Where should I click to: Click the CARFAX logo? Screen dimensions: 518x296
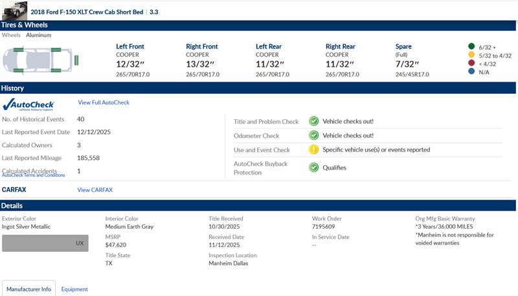coord(14,190)
